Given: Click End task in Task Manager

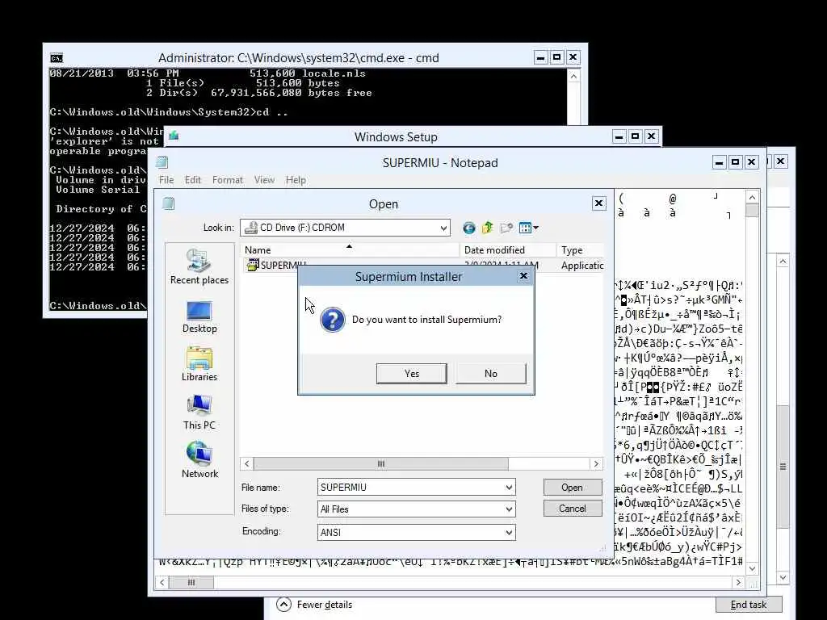Looking at the screenshot, I should pyautogui.click(x=749, y=605).
